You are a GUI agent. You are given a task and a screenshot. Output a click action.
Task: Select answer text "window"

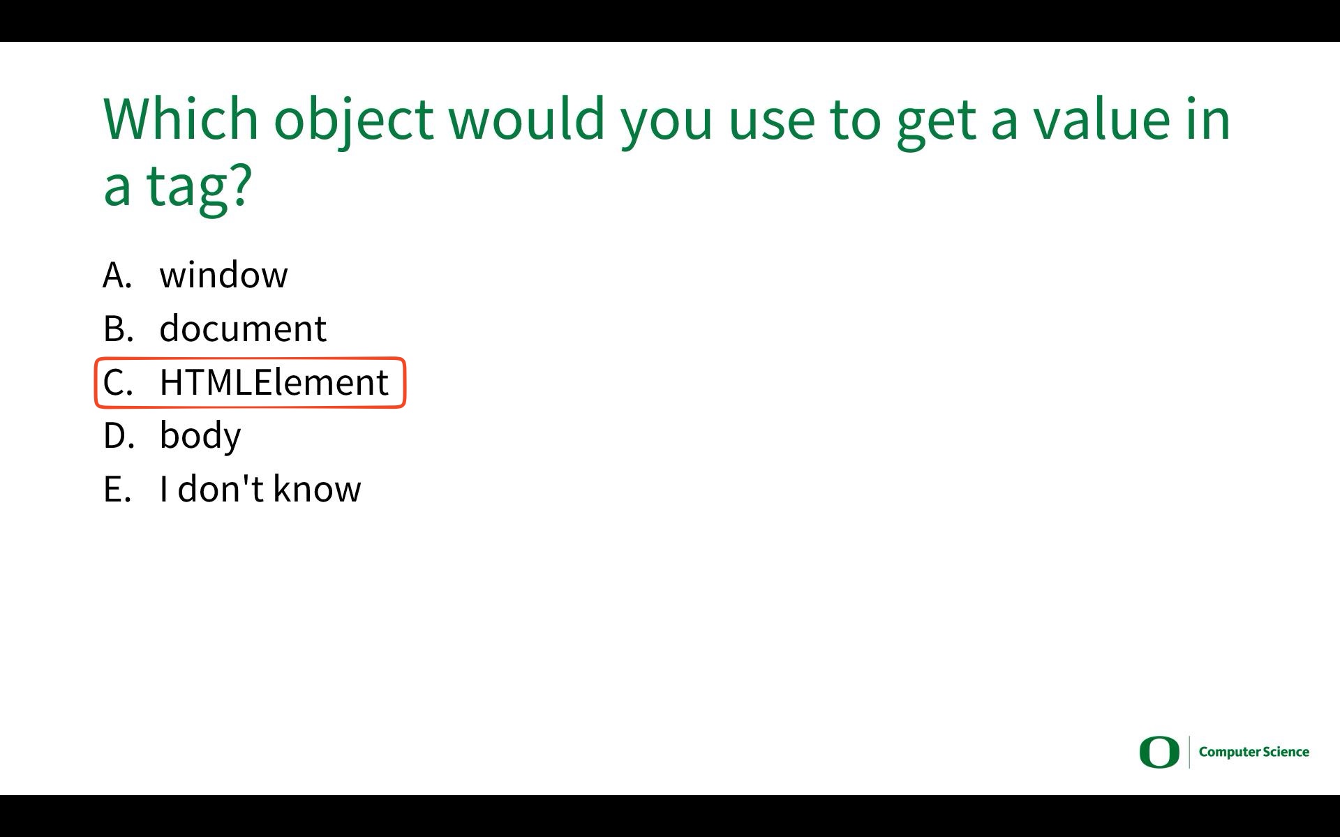coord(223,275)
